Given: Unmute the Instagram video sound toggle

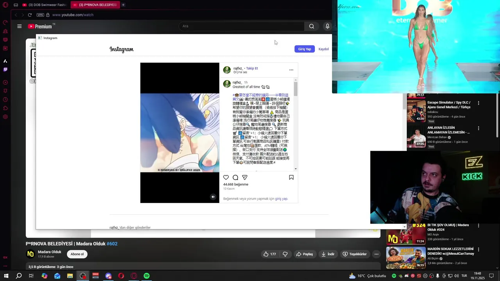Looking at the screenshot, I should coord(213,197).
